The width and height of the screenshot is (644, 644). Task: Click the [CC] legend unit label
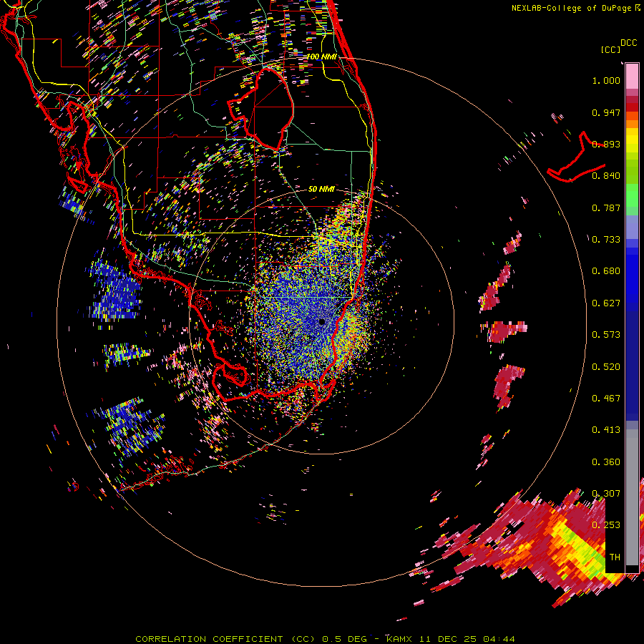coord(610,49)
